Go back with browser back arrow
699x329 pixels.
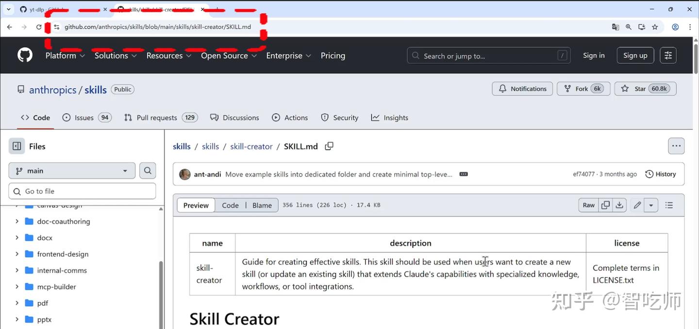(x=9, y=27)
